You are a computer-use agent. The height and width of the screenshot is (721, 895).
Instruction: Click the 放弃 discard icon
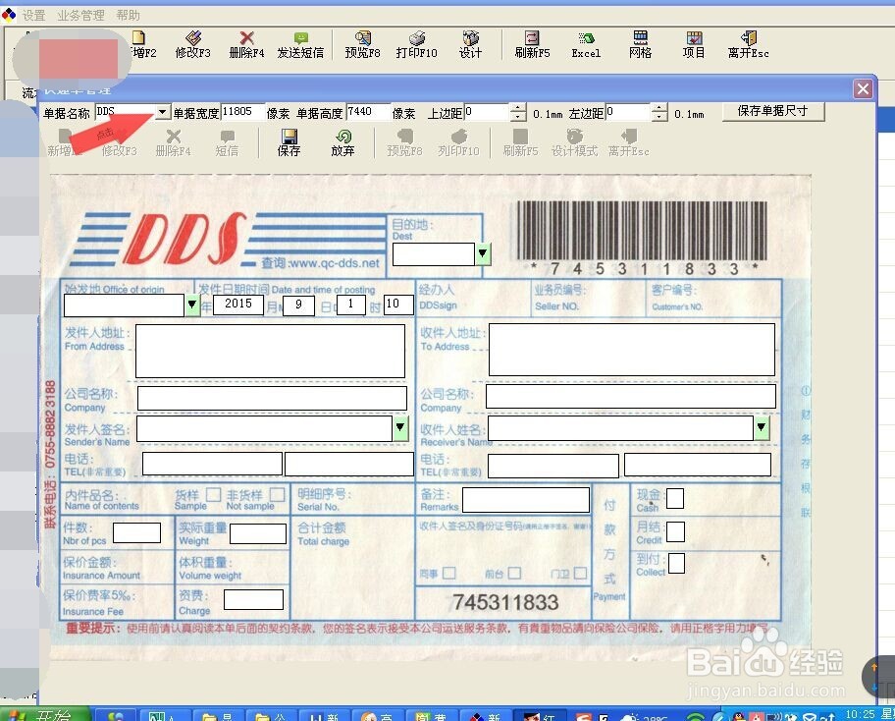[342, 142]
